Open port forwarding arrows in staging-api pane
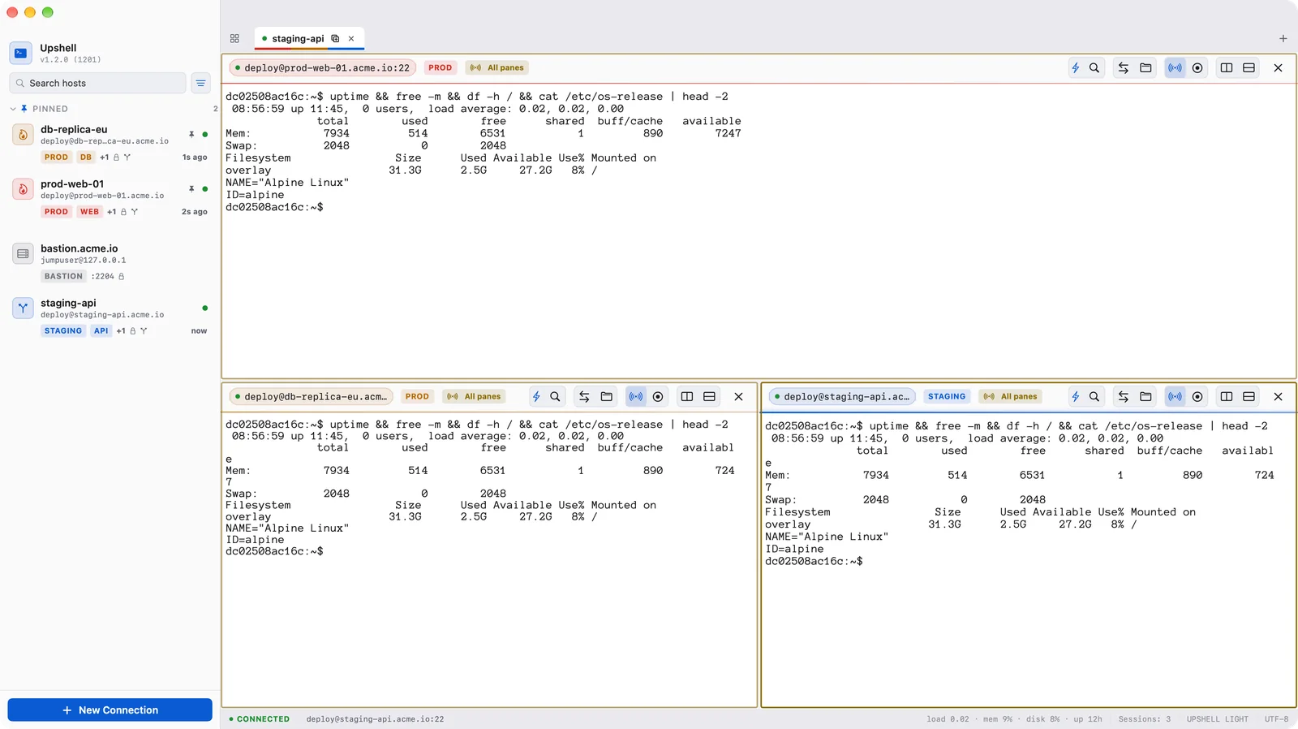1298x729 pixels. (1124, 397)
